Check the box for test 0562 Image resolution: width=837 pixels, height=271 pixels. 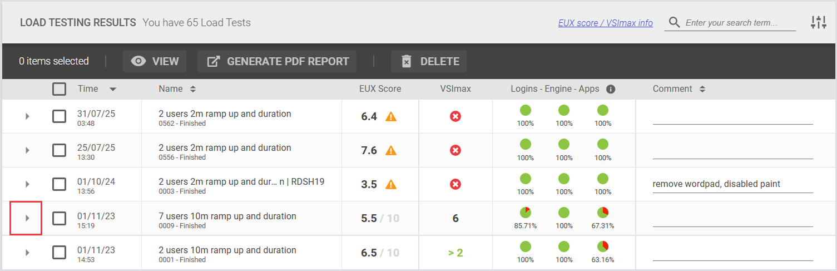pos(59,116)
